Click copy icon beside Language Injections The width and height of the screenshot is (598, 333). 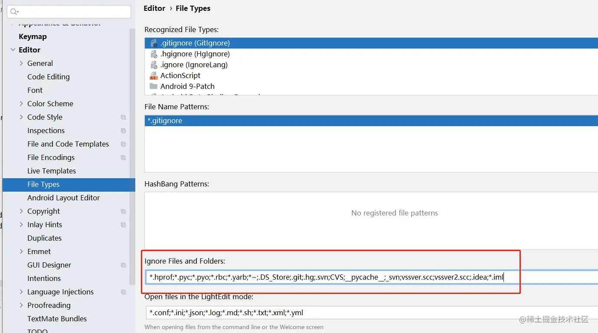click(x=124, y=292)
